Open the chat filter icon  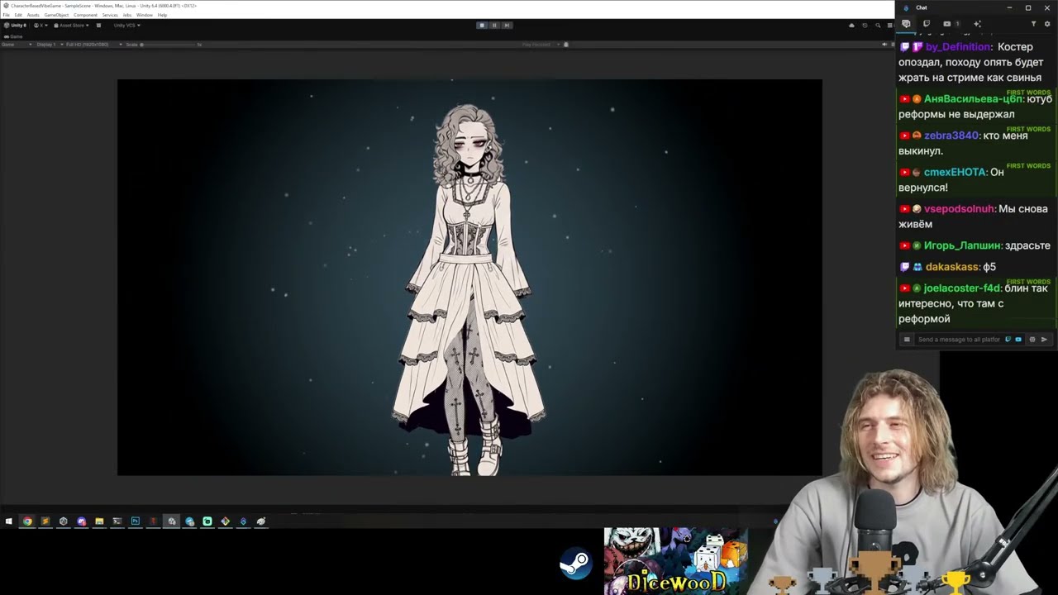1034,24
